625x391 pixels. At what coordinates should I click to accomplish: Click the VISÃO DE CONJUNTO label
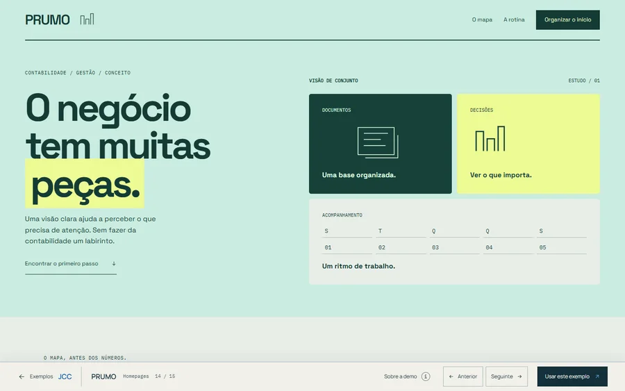tap(333, 81)
